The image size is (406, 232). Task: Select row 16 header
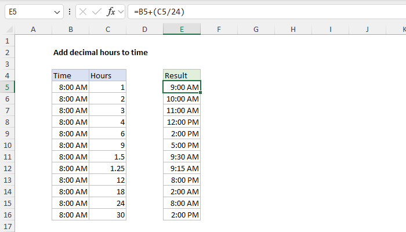pos(7,215)
